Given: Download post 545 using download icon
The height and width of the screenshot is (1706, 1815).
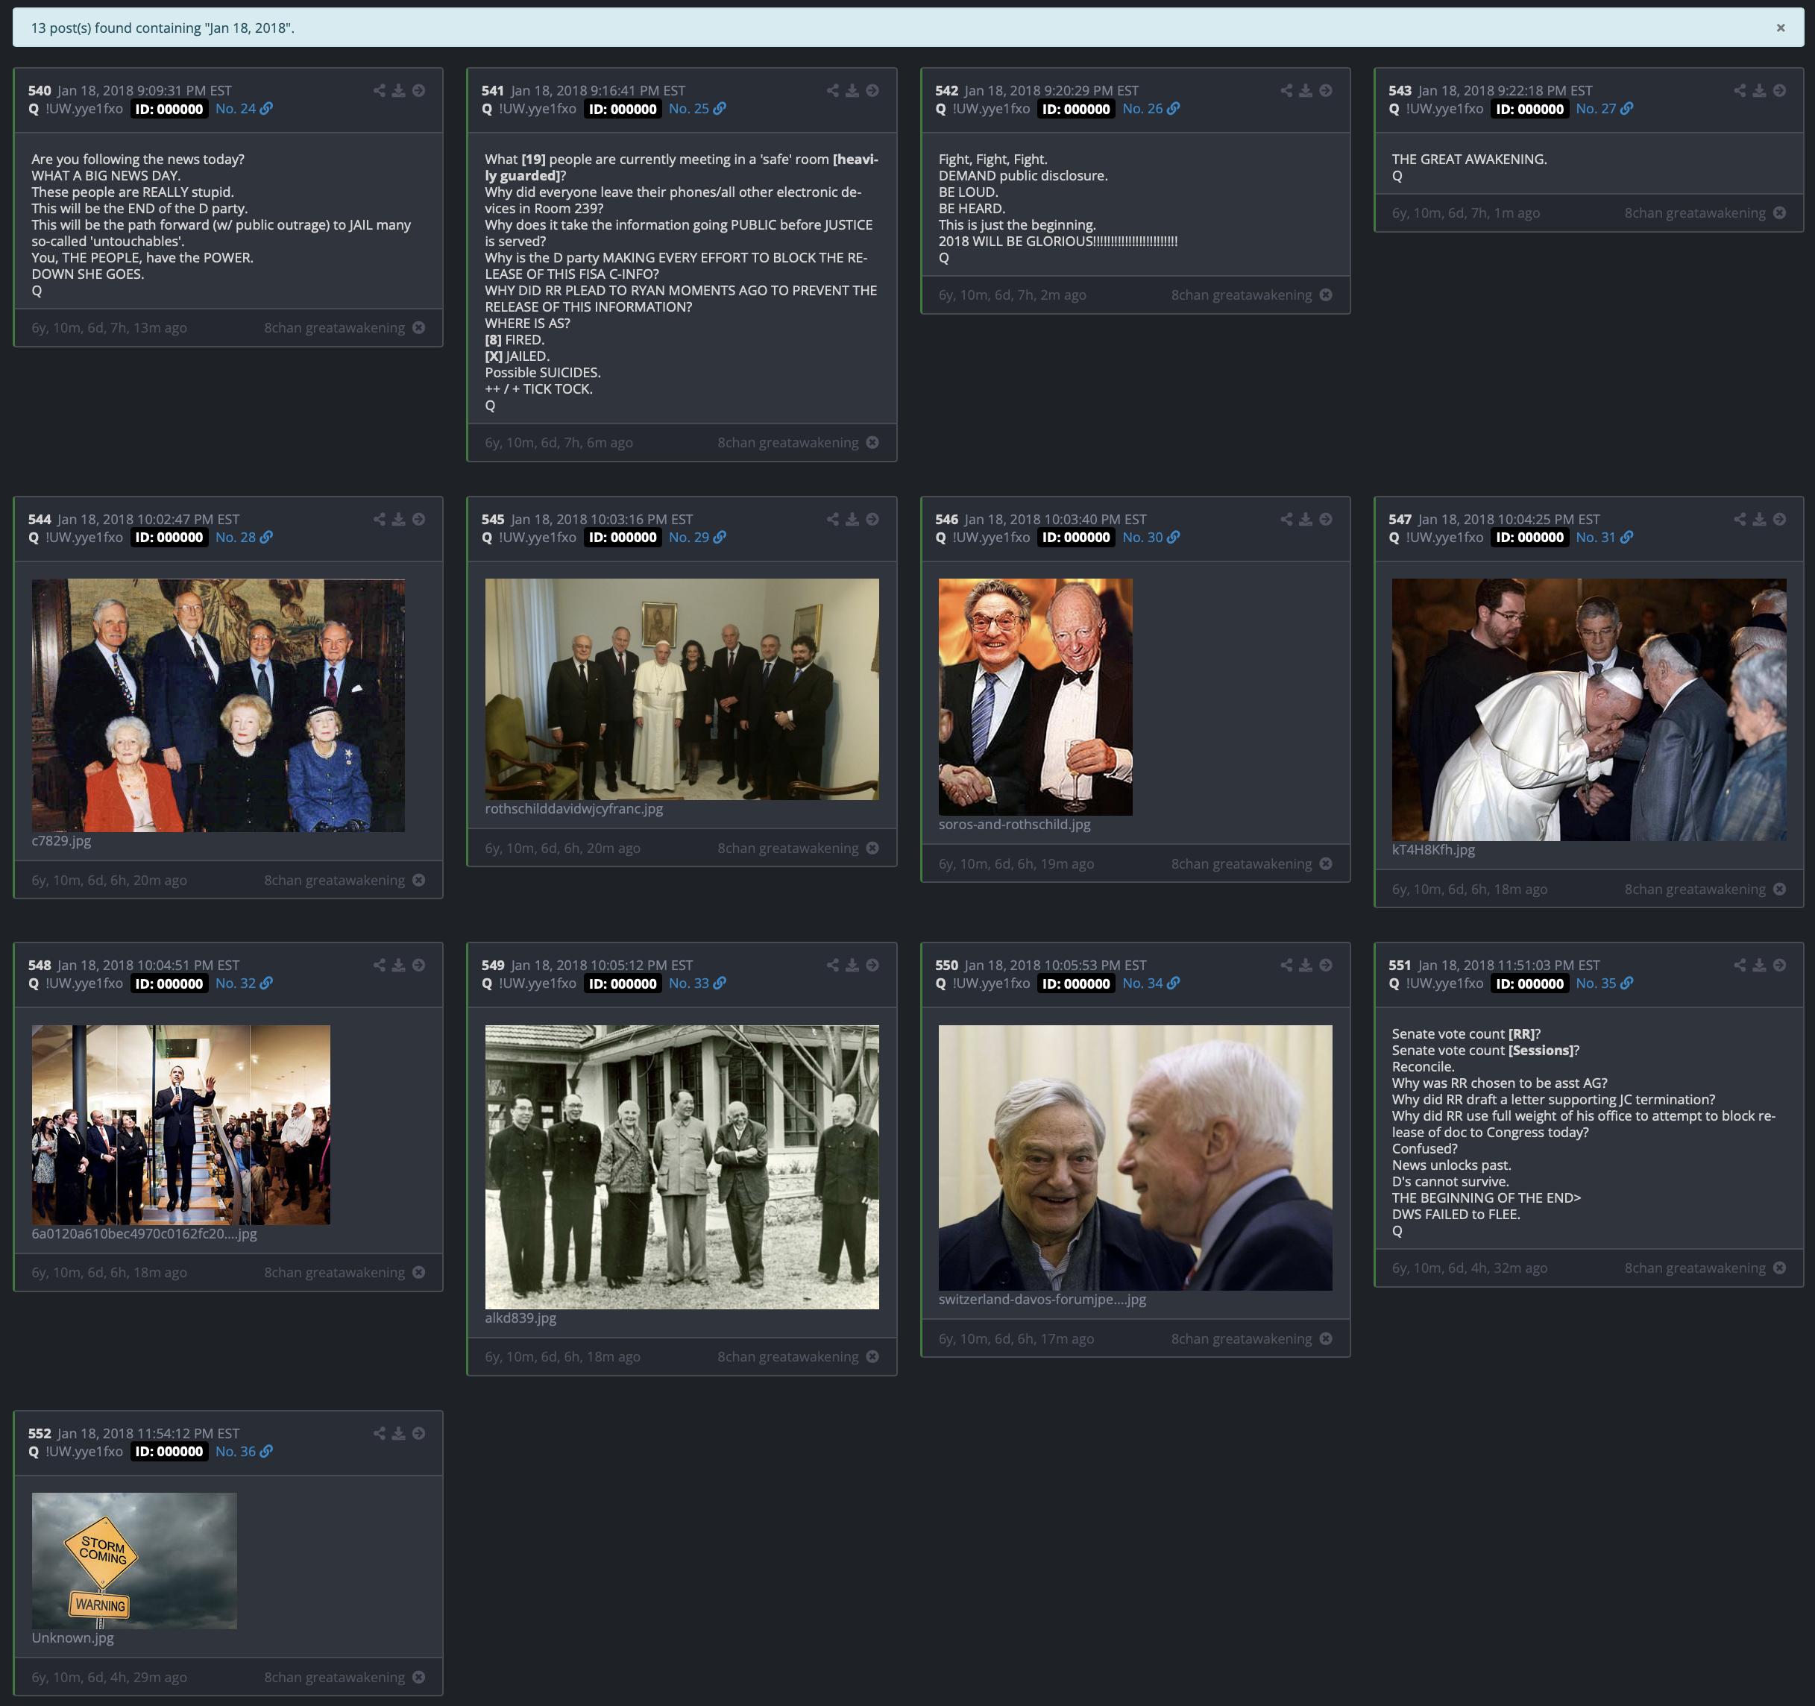Looking at the screenshot, I should (x=852, y=520).
